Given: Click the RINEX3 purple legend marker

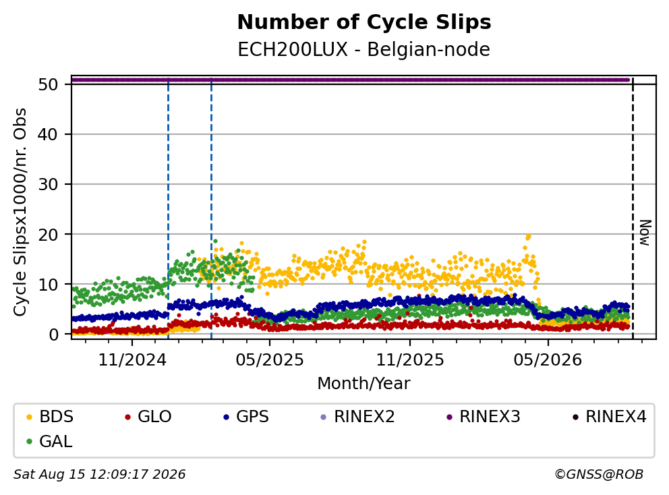Looking at the screenshot, I should click(449, 417).
